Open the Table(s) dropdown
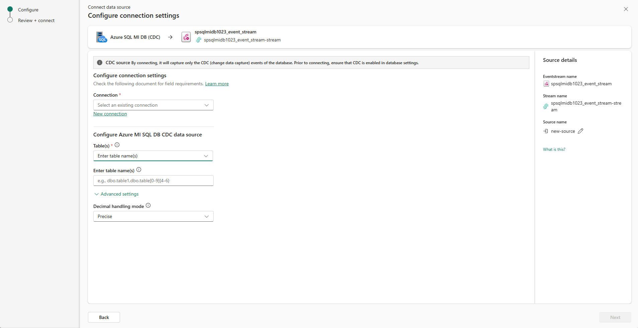Viewport: 638px width, 328px height. (153, 156)
